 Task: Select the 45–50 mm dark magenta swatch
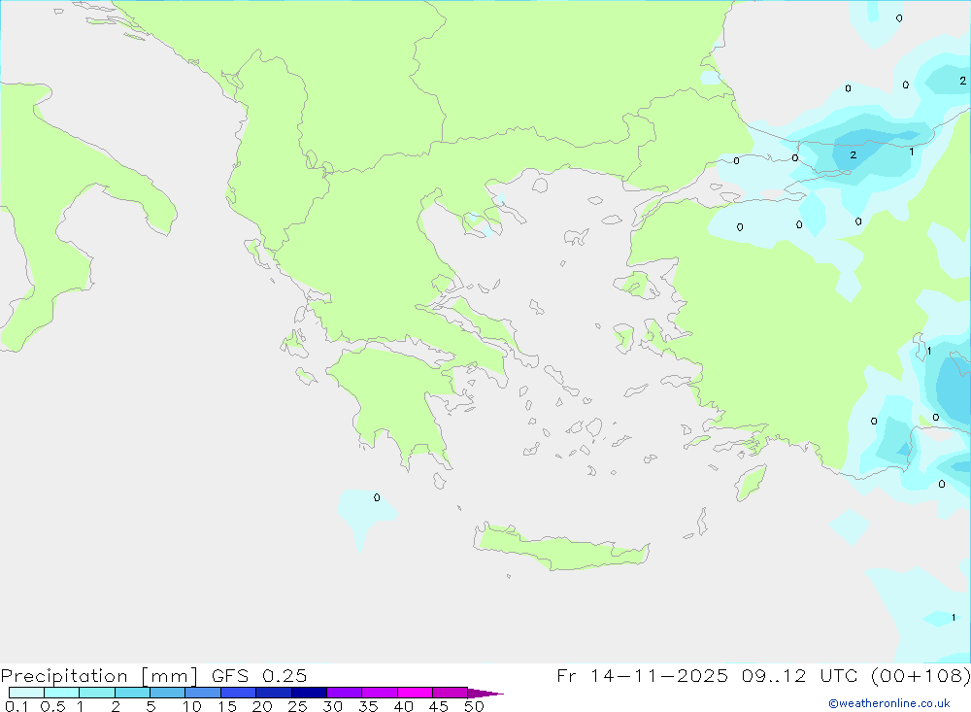(451, 693)
